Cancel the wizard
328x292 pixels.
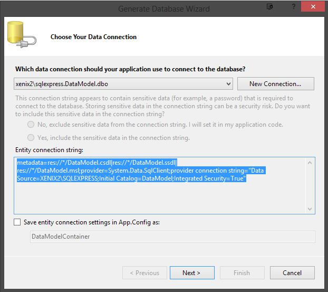tap(292, 273)
